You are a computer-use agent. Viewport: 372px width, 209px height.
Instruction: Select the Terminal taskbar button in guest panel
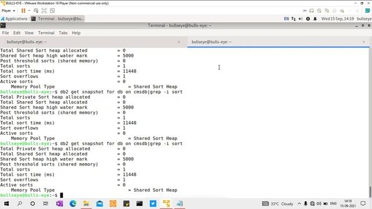point(58,19)
